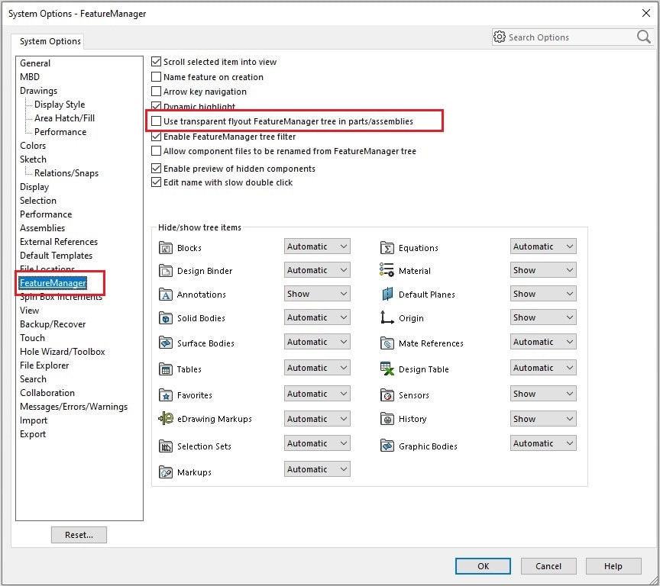Screen dimensions: 660x586
Task: Click the Graphic Bodies icon
Action: 387,445
